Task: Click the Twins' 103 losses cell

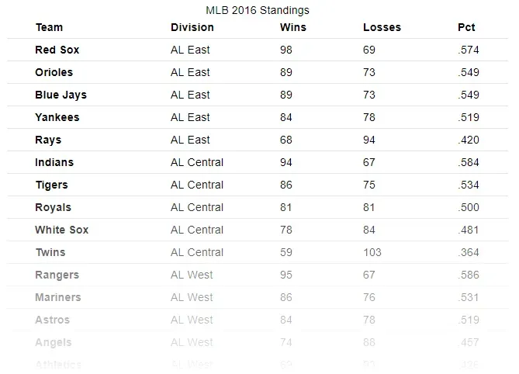Action: click(x=372, y=252)
